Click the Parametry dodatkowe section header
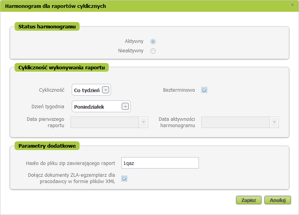 coord(47,146)
